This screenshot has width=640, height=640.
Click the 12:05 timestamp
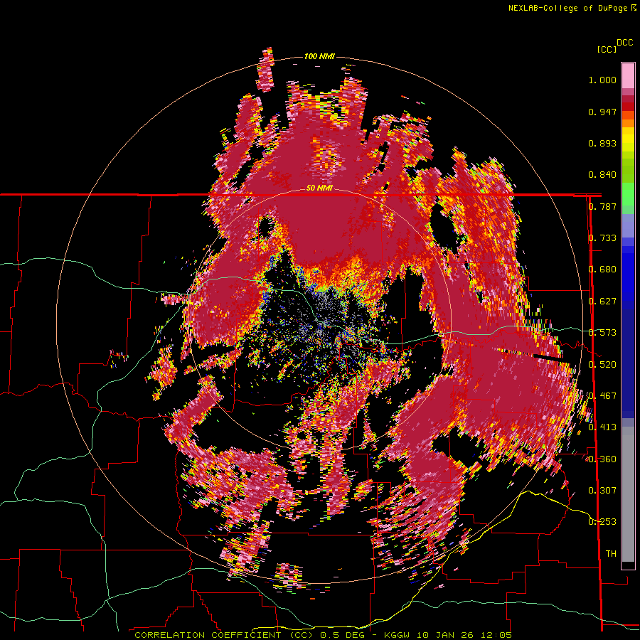click(x=495, y=635)
